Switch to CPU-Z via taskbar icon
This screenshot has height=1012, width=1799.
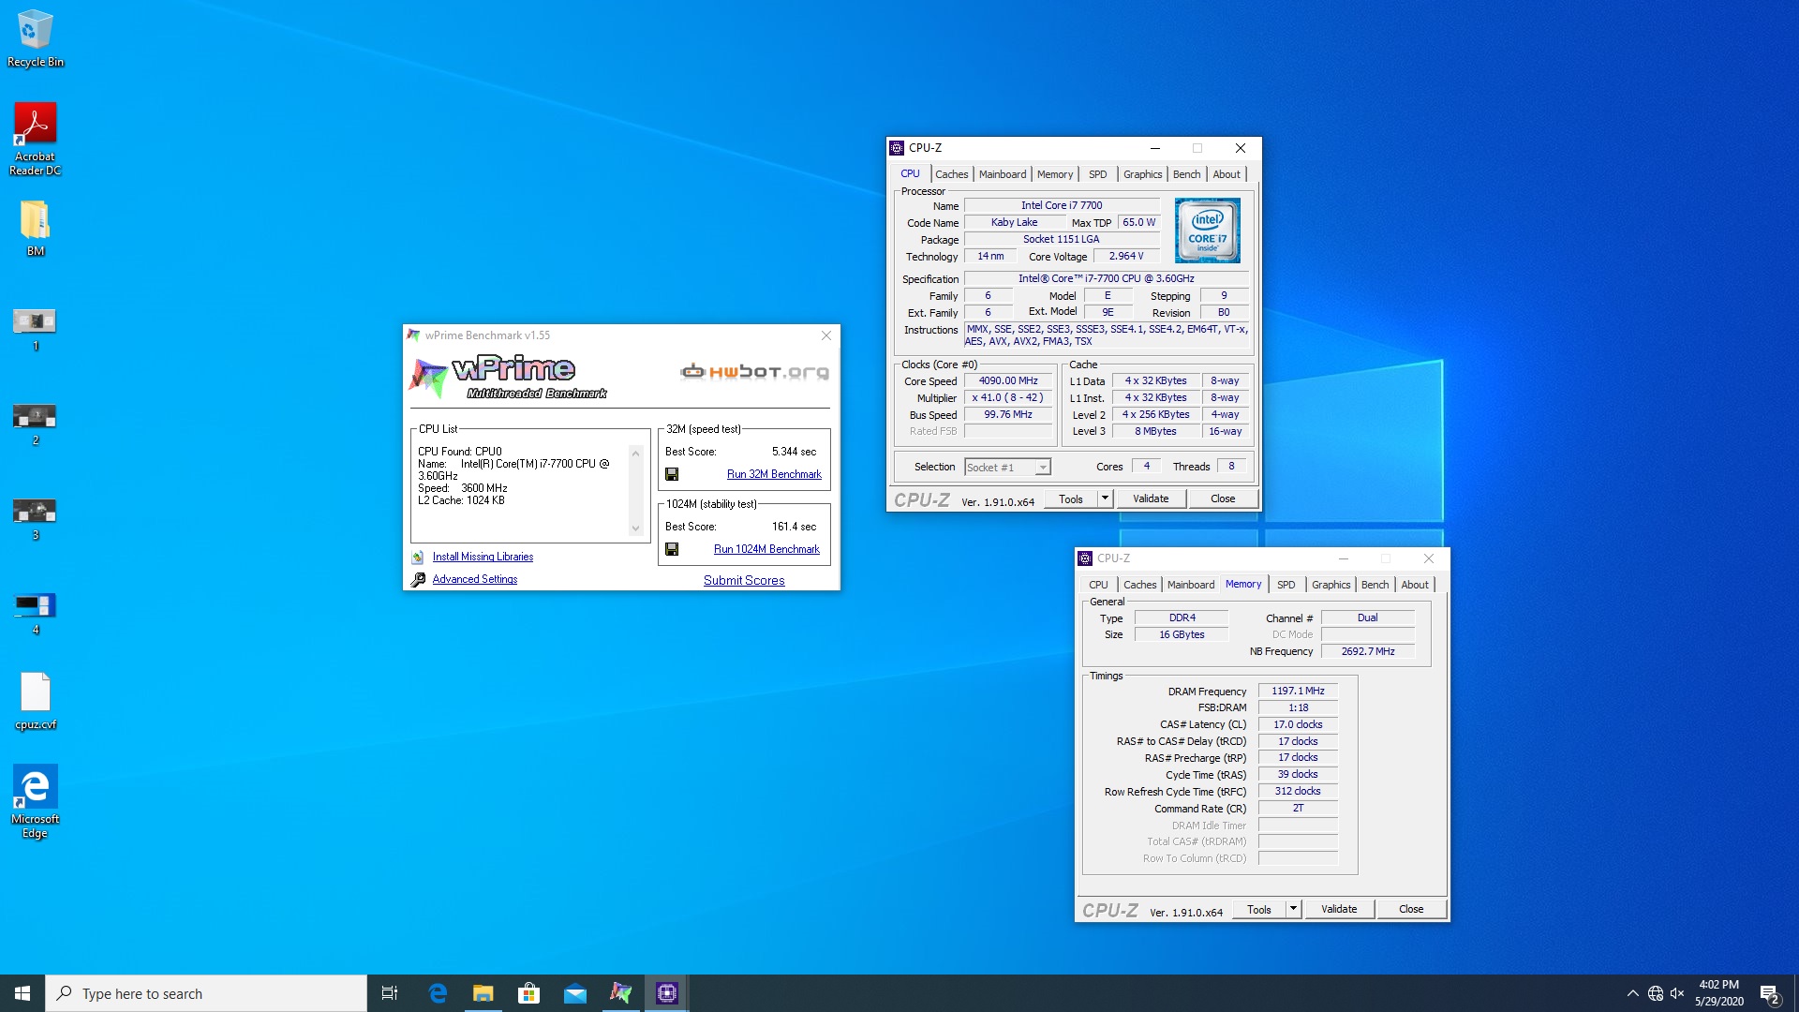point(667,993)
